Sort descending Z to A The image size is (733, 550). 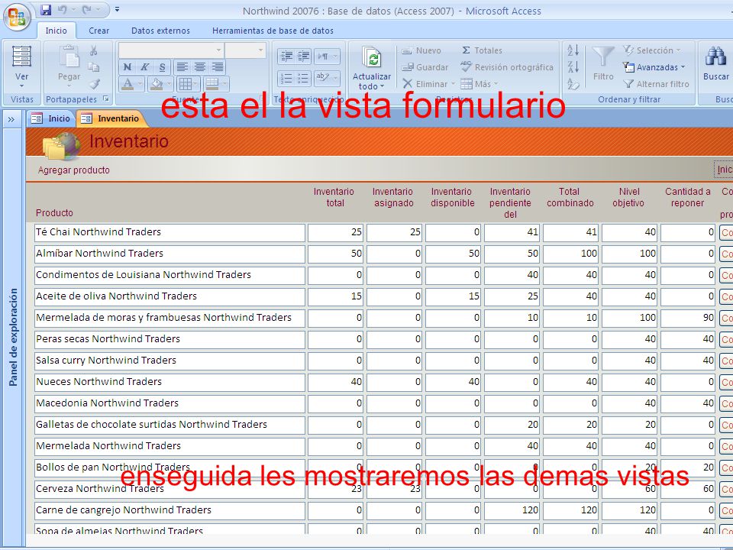click(x=573, y=67)
